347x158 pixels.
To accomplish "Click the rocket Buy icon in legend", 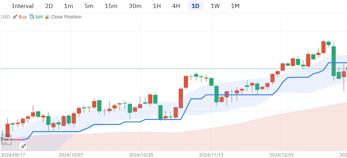I will (15, 17).
